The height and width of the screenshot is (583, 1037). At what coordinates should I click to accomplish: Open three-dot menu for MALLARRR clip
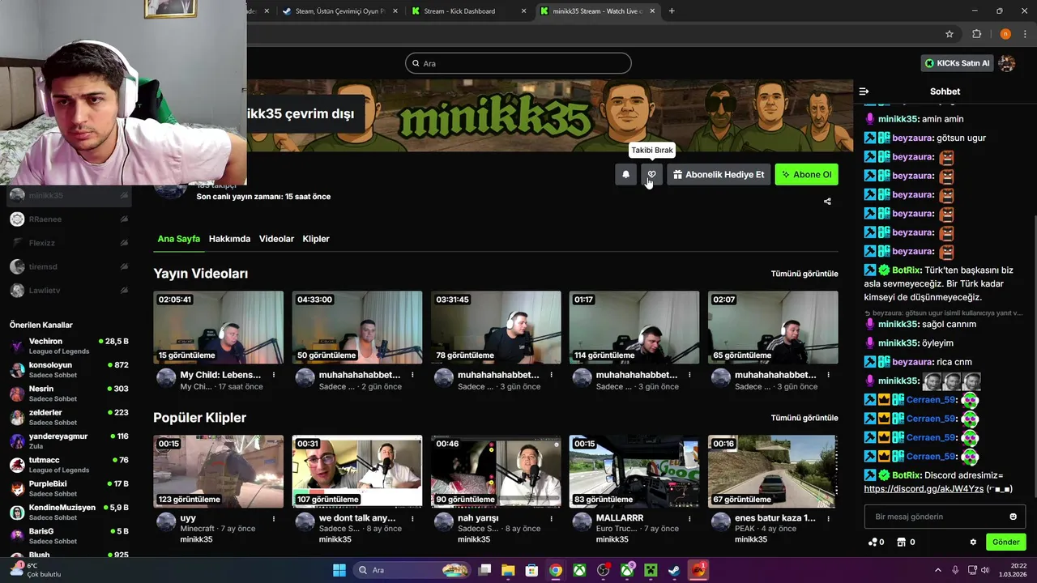[689, 518]
